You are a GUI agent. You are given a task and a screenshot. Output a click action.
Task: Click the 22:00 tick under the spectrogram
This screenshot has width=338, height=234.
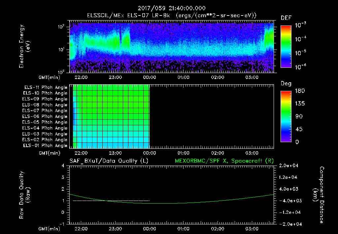click(x=81, y=77)
